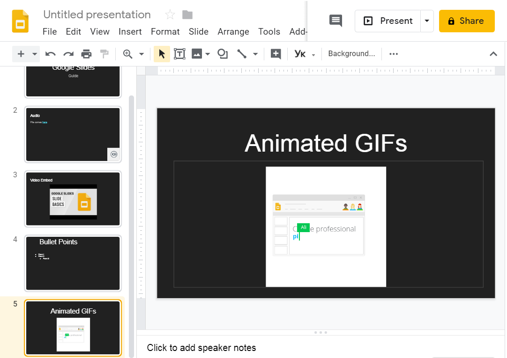Click the yellow Share button

[466, 21]
